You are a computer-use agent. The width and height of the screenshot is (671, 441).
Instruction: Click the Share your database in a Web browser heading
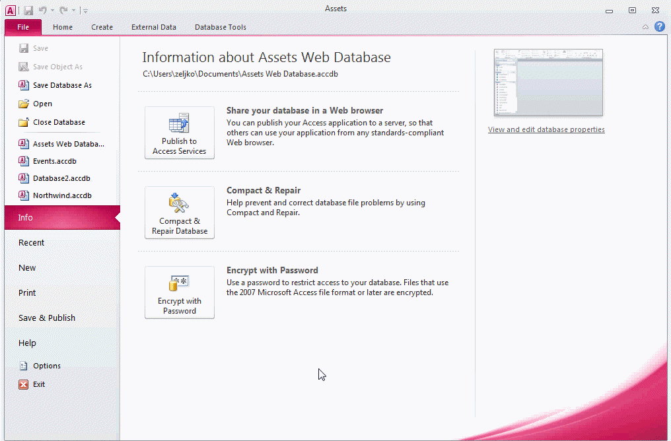click(x=304, y=110)
